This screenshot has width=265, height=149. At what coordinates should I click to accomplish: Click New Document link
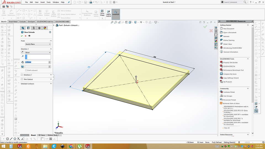coord(229,29)
